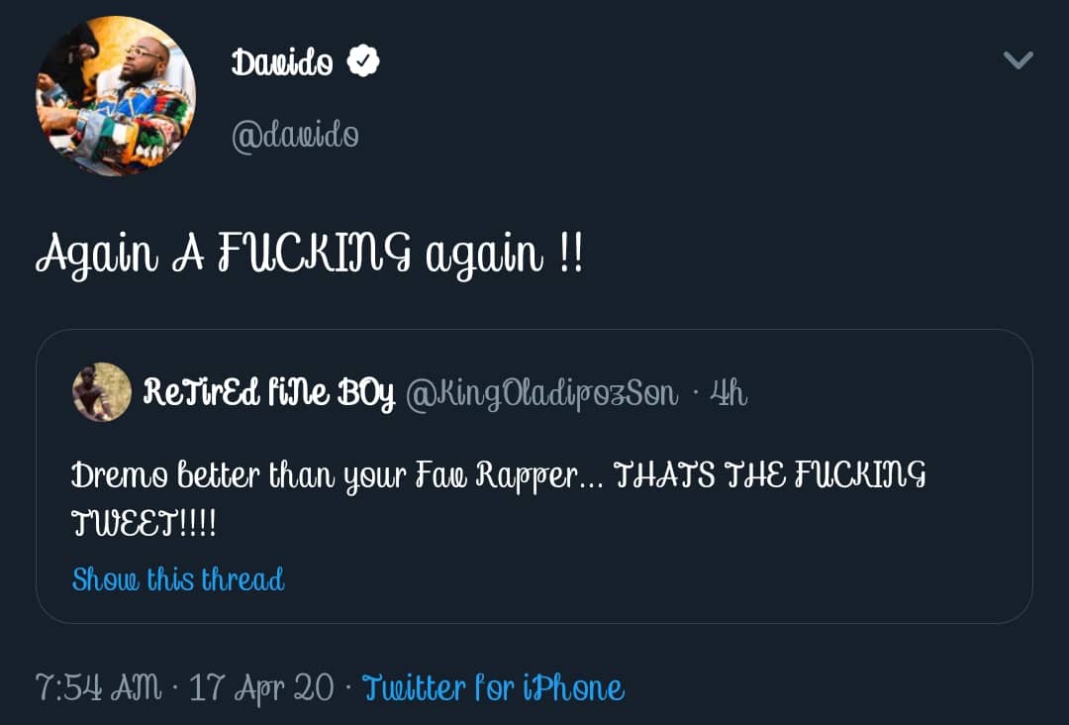Open the @KingOladipo3Son handle

542,393
